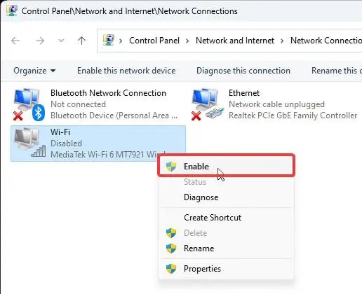
Task: Click Network and Internet breadcrumb
Action: pyautogui.click(x=235, y=41)
